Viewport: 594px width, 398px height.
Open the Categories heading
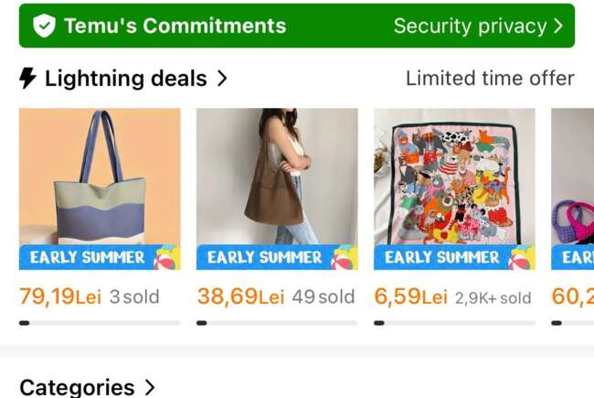pos(77,388)
